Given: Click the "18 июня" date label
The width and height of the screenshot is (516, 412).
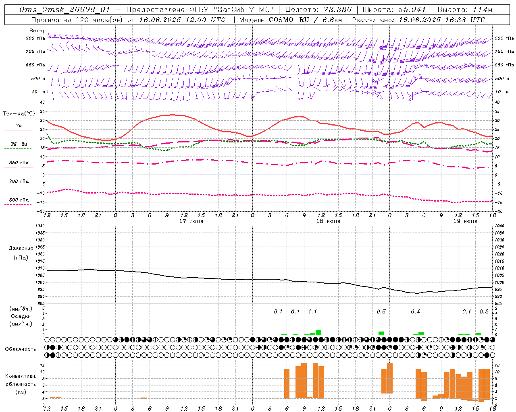Looking at the screenshot, I should click(x=328, y=221).
